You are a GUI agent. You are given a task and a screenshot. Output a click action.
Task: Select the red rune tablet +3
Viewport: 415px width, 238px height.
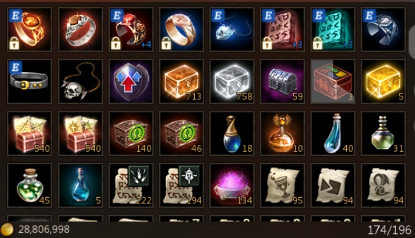point(283,30)
